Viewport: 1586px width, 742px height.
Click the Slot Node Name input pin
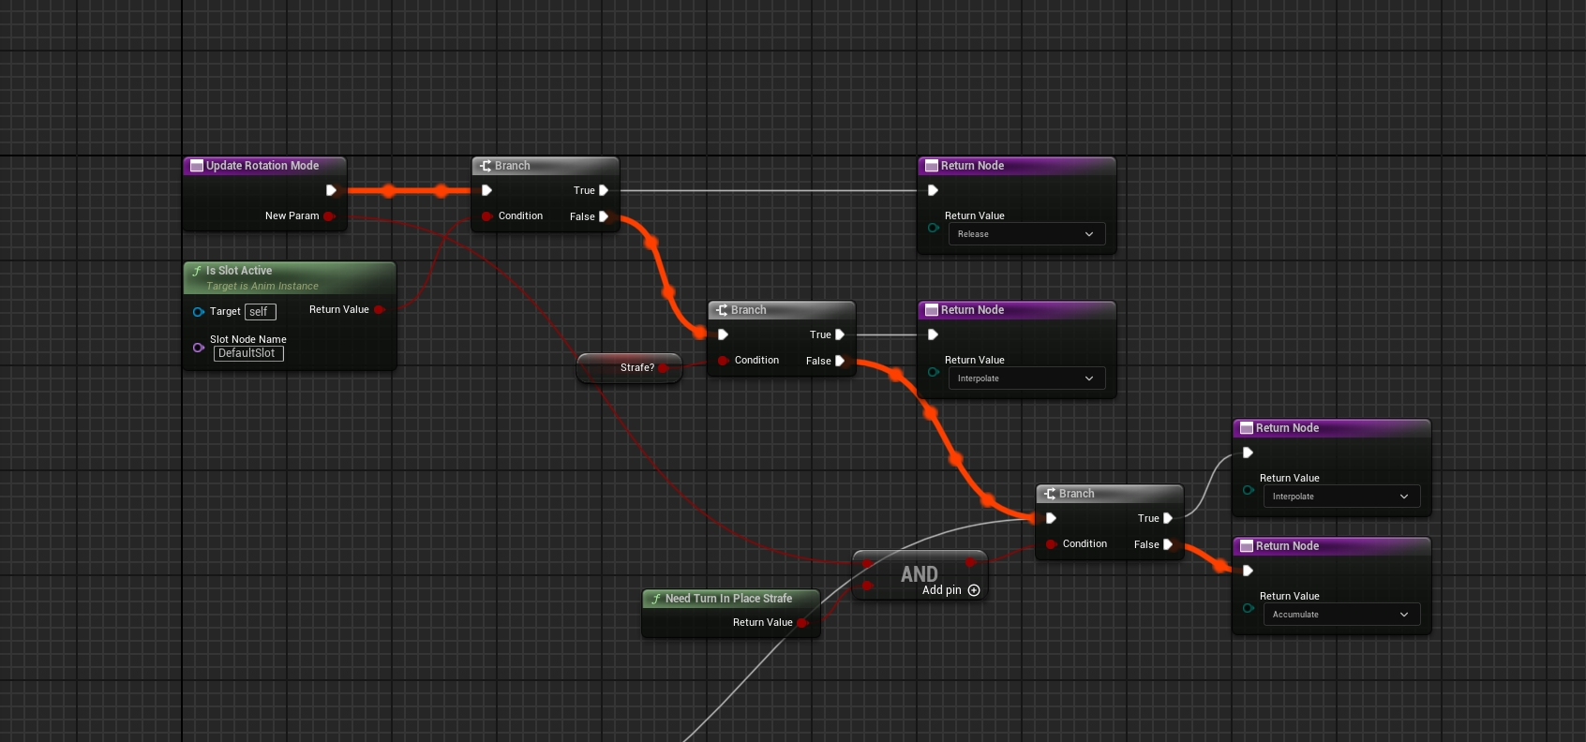pos(199,348)
